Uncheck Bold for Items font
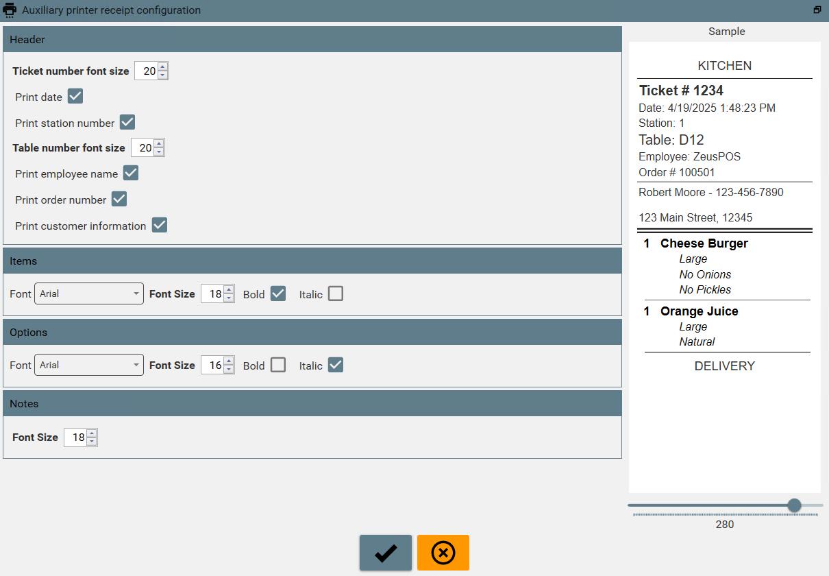Image resolution: width=829 pixels, height=576 pixels. pyautogui.click(x=278, y=293)
